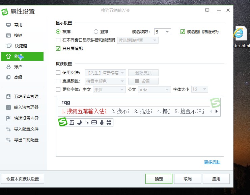Image resolution: width=250 pixels, height=195 pixels.
Task: Click the monitor icon next to 常用
Action: tap(8, 25)
